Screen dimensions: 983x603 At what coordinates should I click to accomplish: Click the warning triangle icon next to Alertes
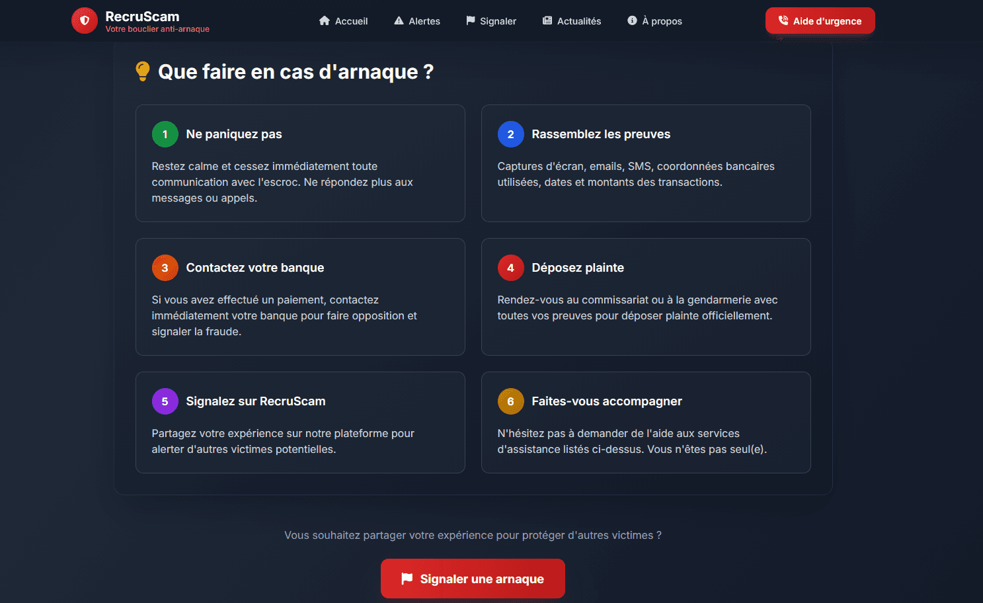pyautogui.click(x=399, y=20)
